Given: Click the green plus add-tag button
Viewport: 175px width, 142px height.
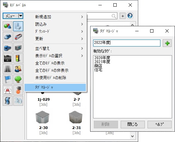Looking at the screenshot, I should [167, 43].
